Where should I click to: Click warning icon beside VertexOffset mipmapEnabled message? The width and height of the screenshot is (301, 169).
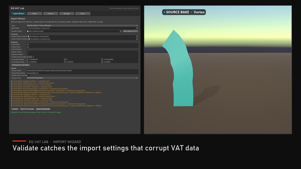12,85
